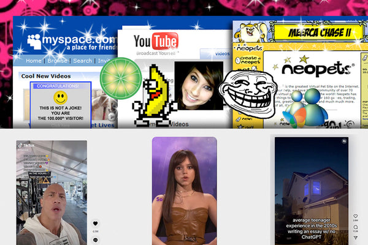Click the MySpace video thumbnail play arrow
368x245 pixels.
point(112,116)
